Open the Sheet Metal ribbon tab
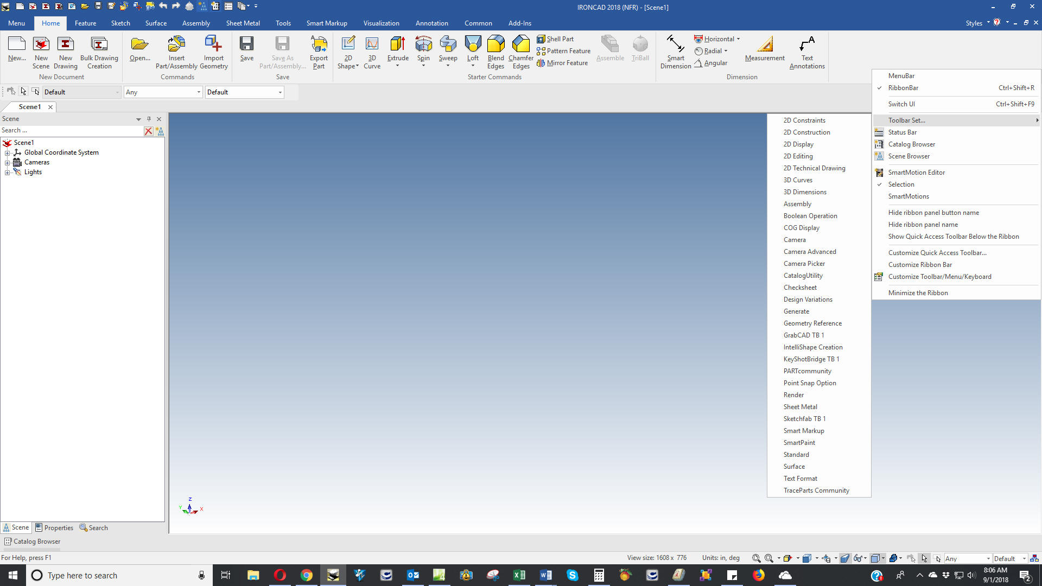 (243, 23)
